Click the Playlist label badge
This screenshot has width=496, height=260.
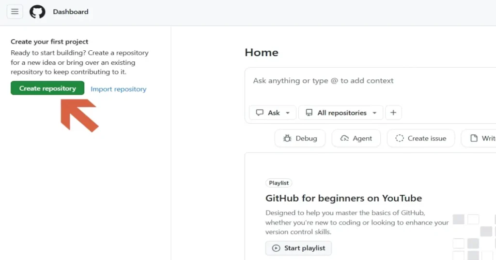point(279,183)
